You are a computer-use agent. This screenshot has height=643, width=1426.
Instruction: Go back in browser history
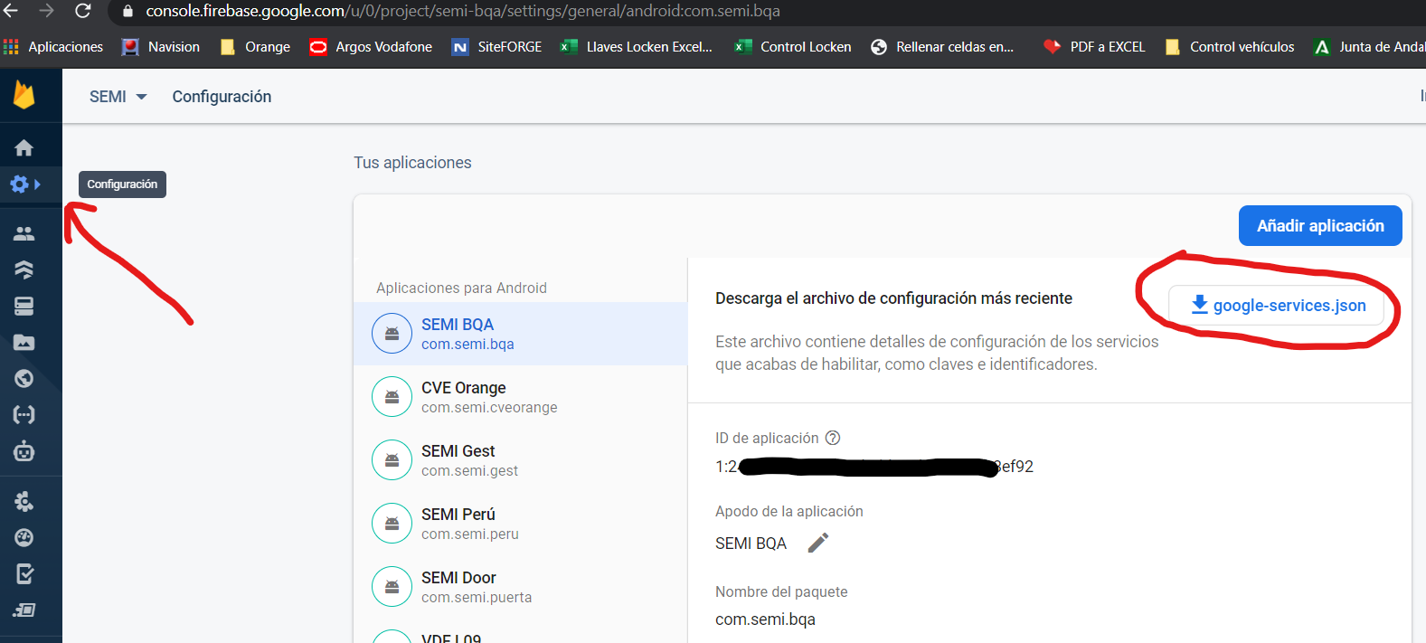11,11
